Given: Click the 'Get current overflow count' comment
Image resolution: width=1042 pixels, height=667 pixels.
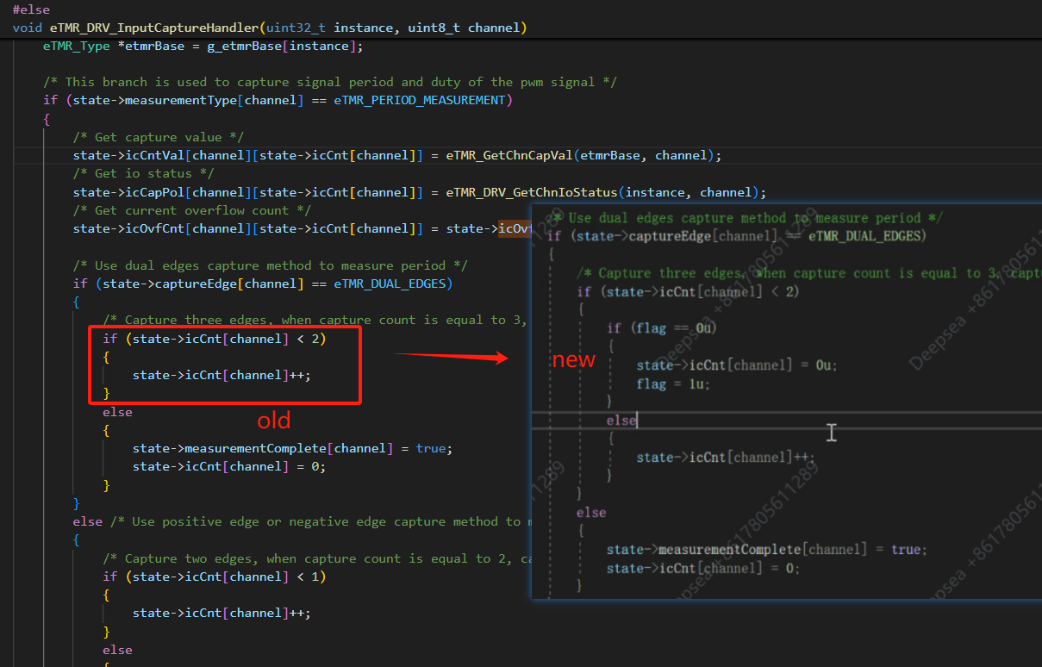Looking at the screenshot, I should [192, 210].
